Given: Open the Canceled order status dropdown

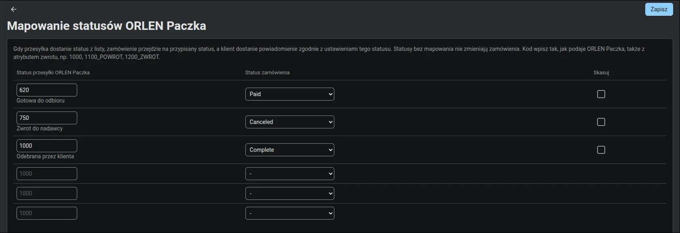Looking at the screenshot, I should pos(290,122).
